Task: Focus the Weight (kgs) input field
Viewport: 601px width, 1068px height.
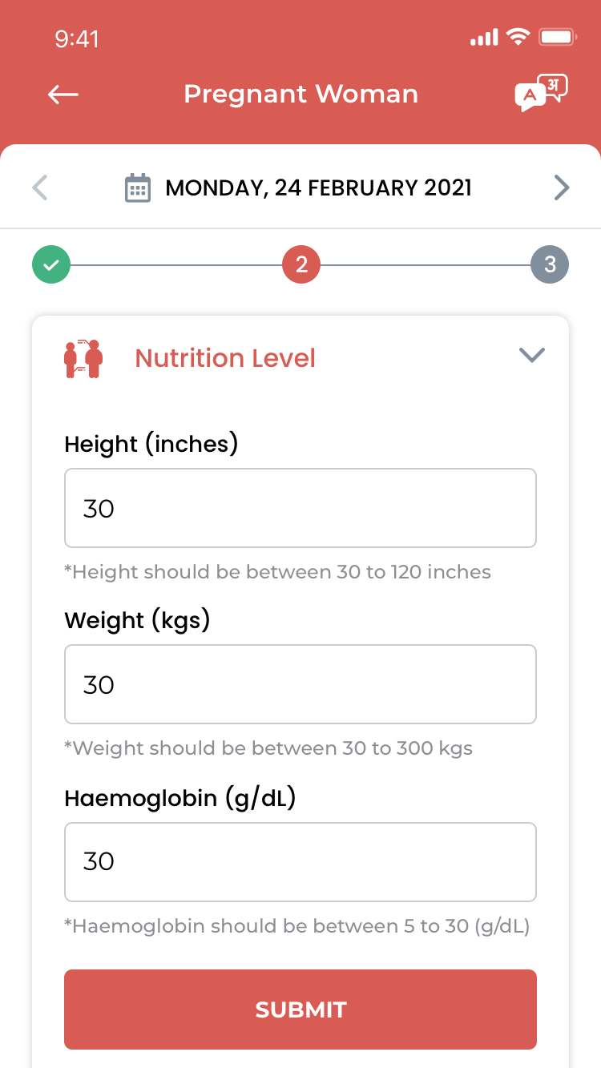Action: 300,684
